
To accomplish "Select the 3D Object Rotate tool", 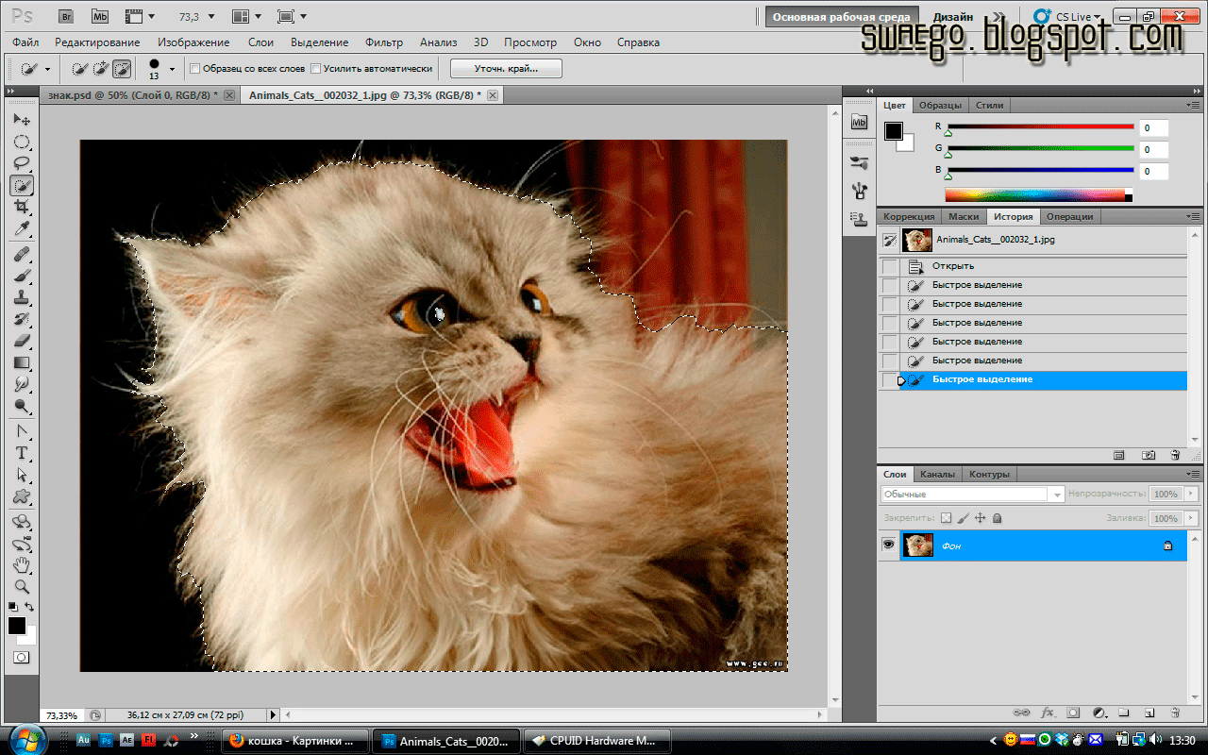I will coord(22,522).
